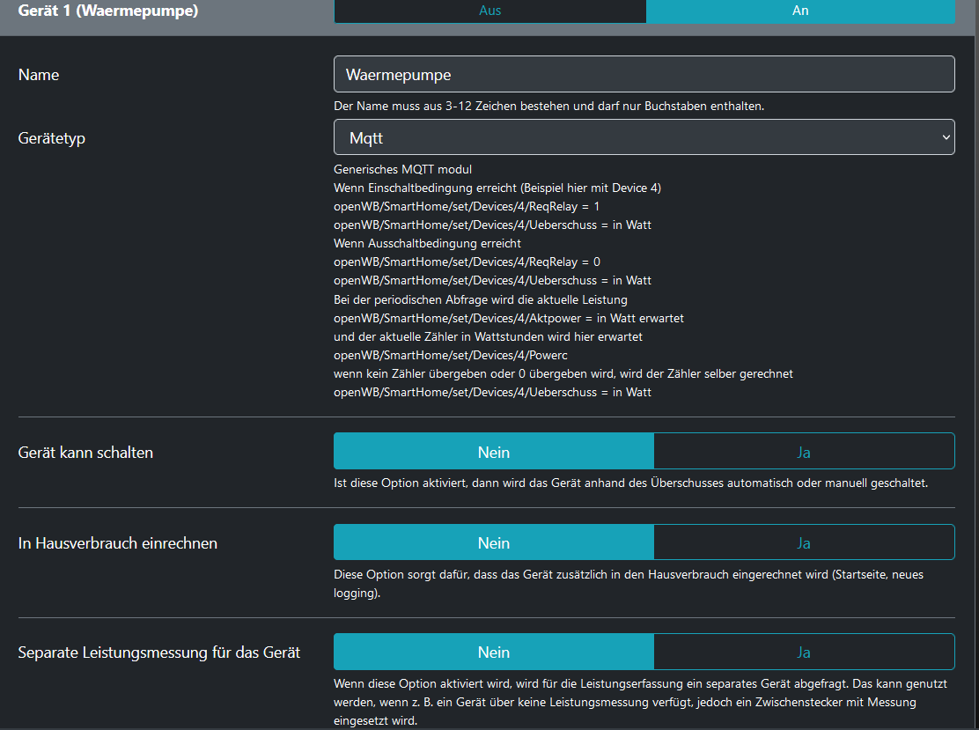Choose Nein for In Hausverbrauch einrechnen

coord(493,542)
